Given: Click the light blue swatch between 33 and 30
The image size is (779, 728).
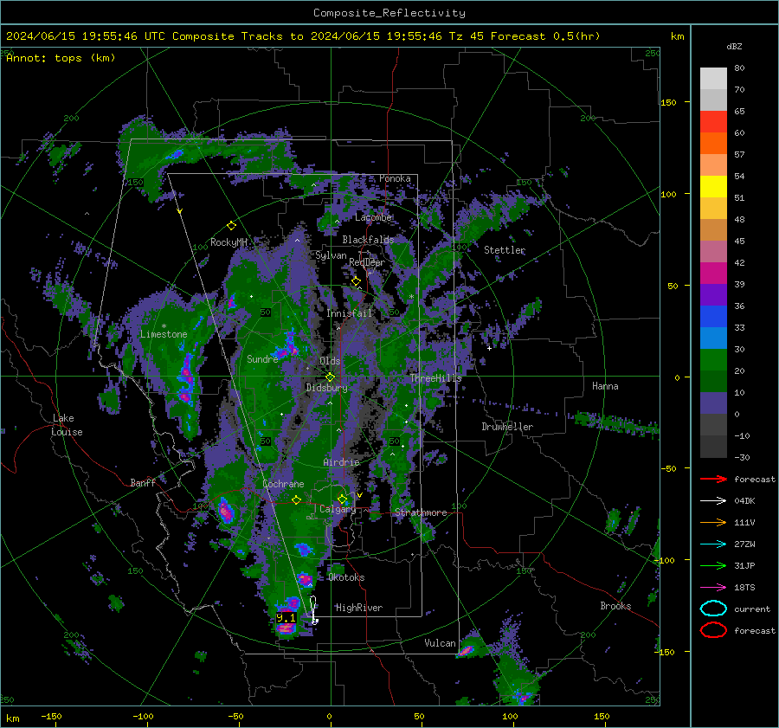Looking at the screenshot, I should 713,338.
